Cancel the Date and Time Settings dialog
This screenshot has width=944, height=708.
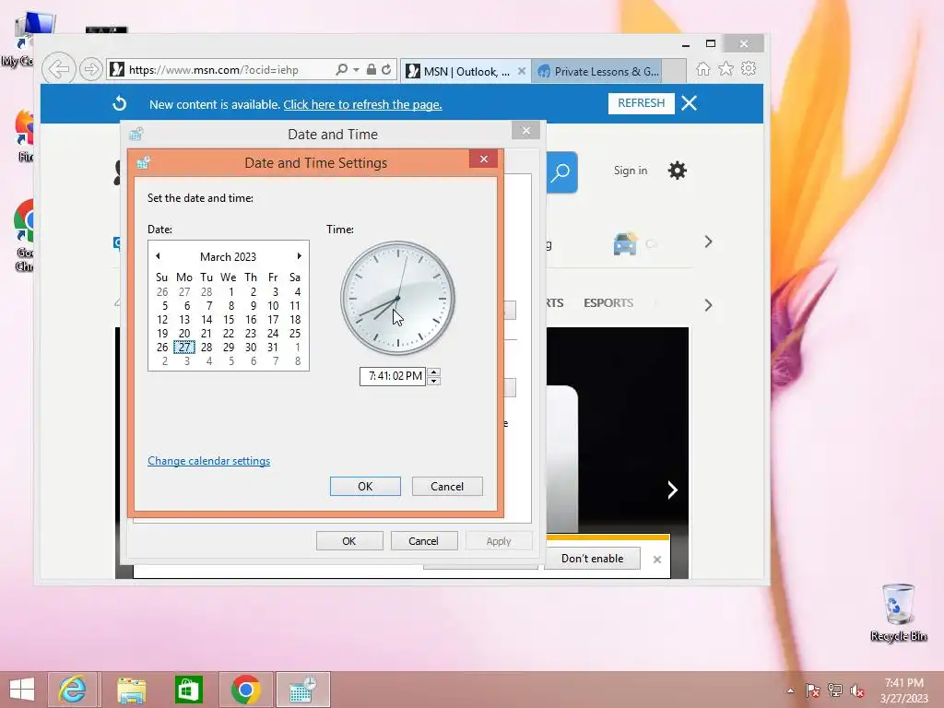(x=447, y=487)
